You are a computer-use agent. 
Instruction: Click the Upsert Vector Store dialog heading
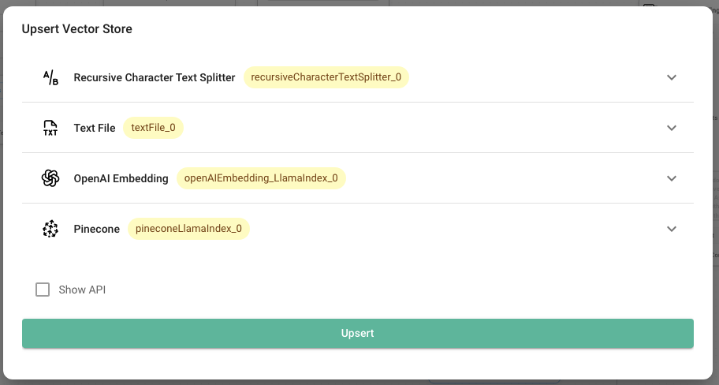tap(77, 29)
